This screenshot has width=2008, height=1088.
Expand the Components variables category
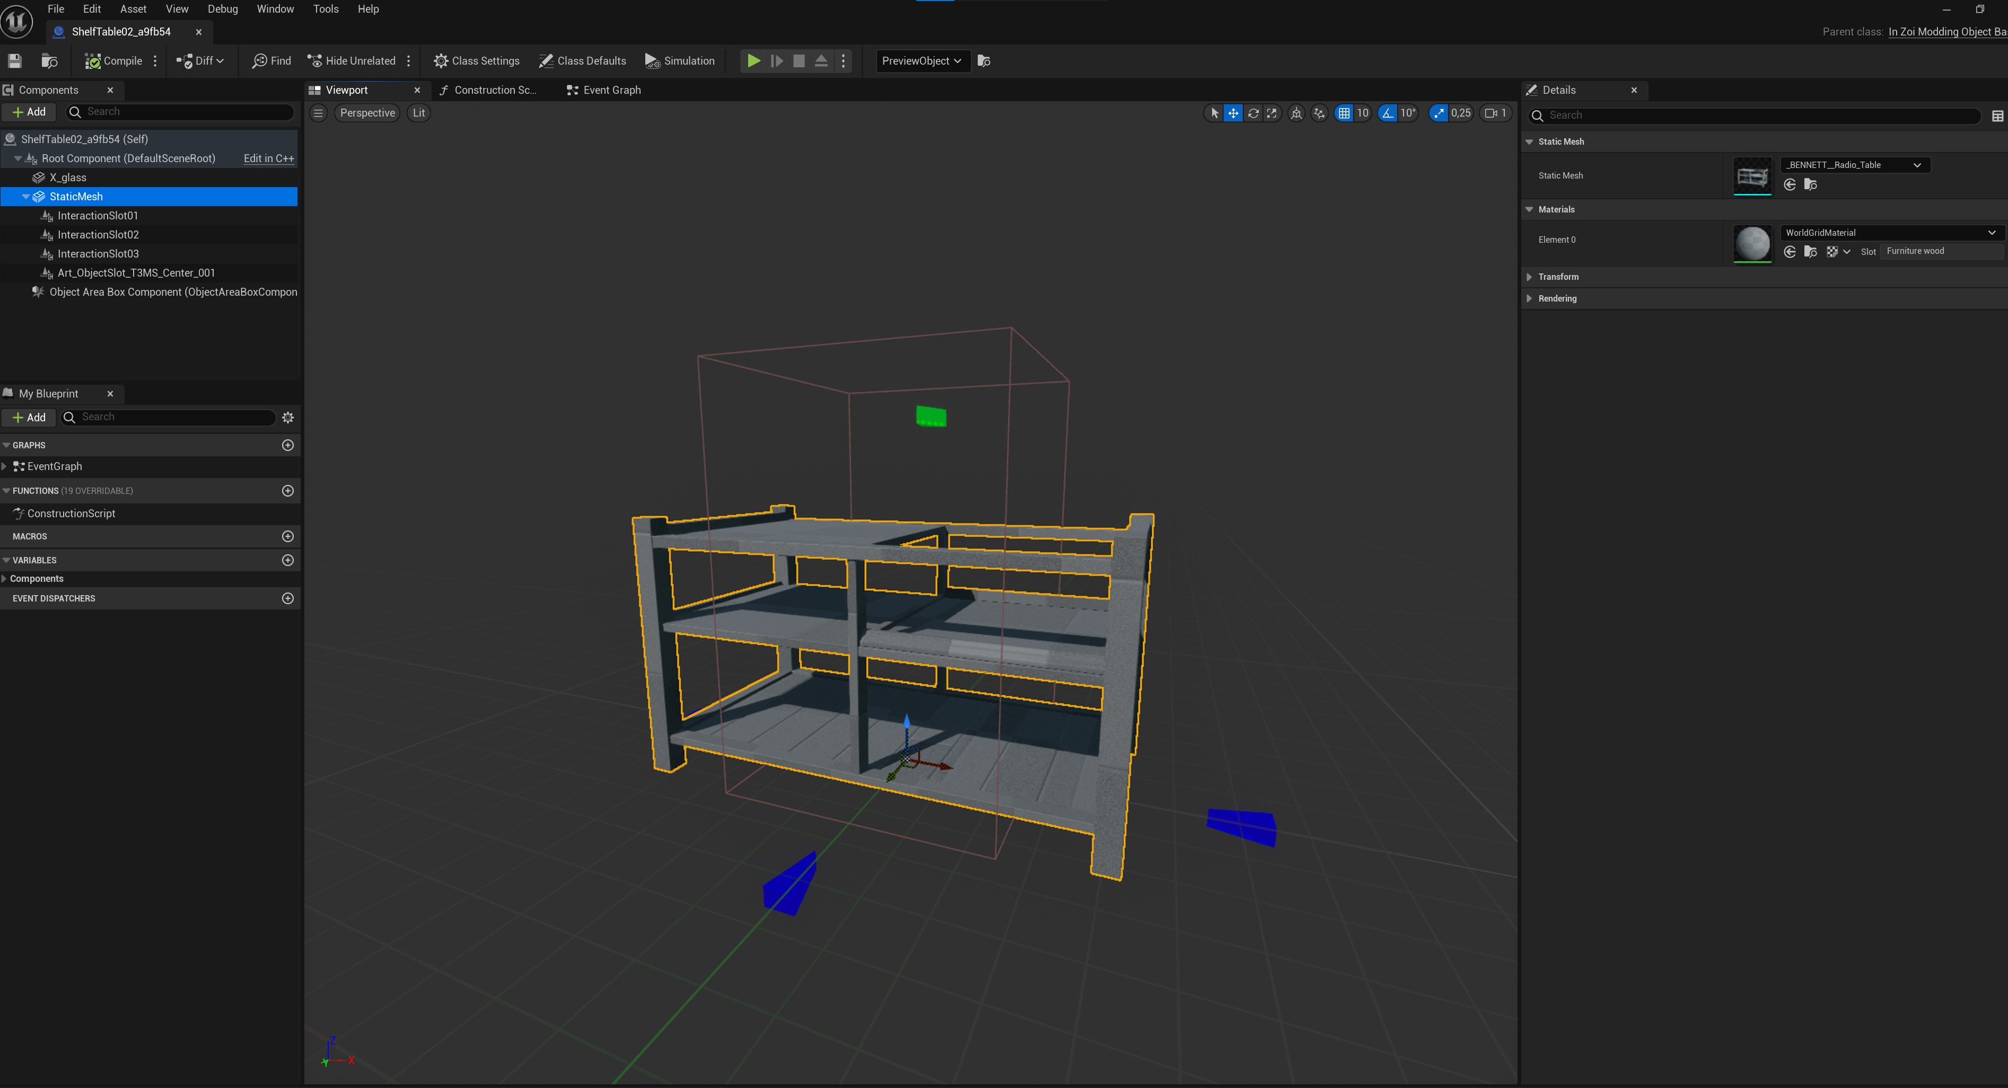click(x=5, y=578)
